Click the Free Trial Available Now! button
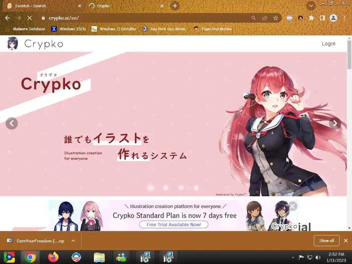Screen dimensions: 352x264 (174, 224)
